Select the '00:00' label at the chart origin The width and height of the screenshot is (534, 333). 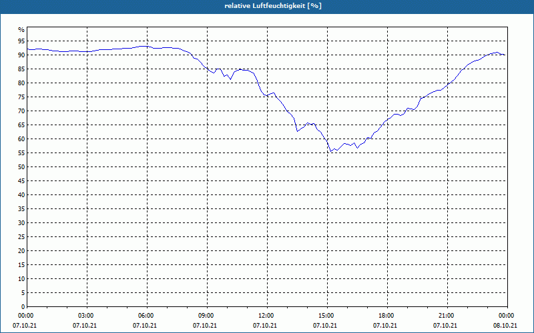pos(27,315)
